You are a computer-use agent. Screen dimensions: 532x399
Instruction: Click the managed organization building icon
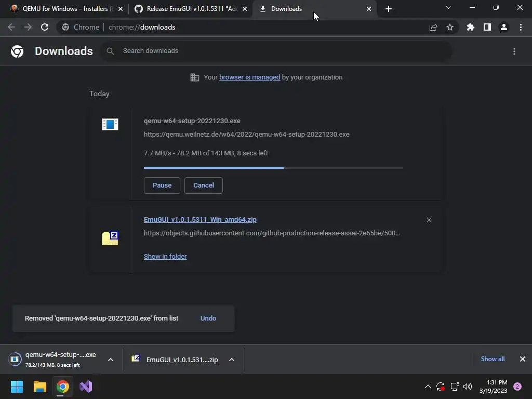click(x=195, y=77)
